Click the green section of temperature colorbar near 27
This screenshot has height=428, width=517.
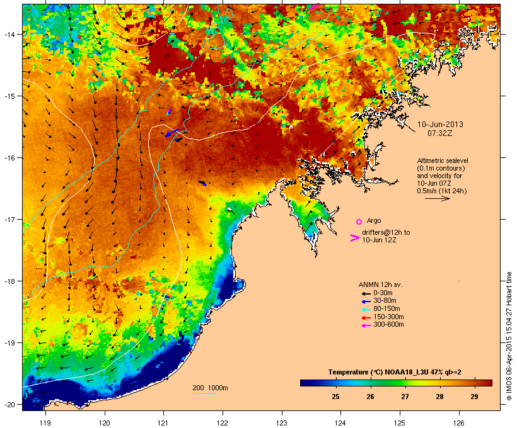pyautogui.click(x=400, y=383)
